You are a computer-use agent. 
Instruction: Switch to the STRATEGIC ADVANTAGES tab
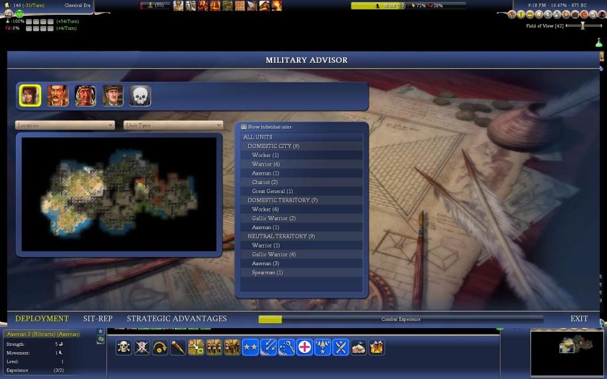pos(177,319)
